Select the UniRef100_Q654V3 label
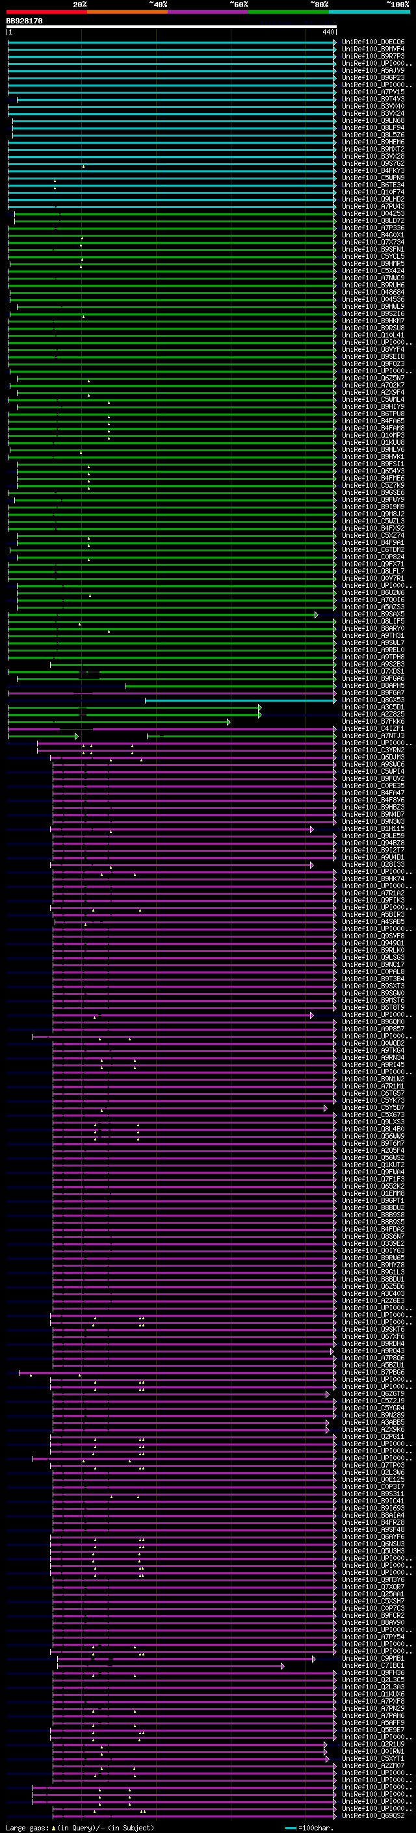Image resolution: width=416 pixels, height=1833 pixels. 373,471
